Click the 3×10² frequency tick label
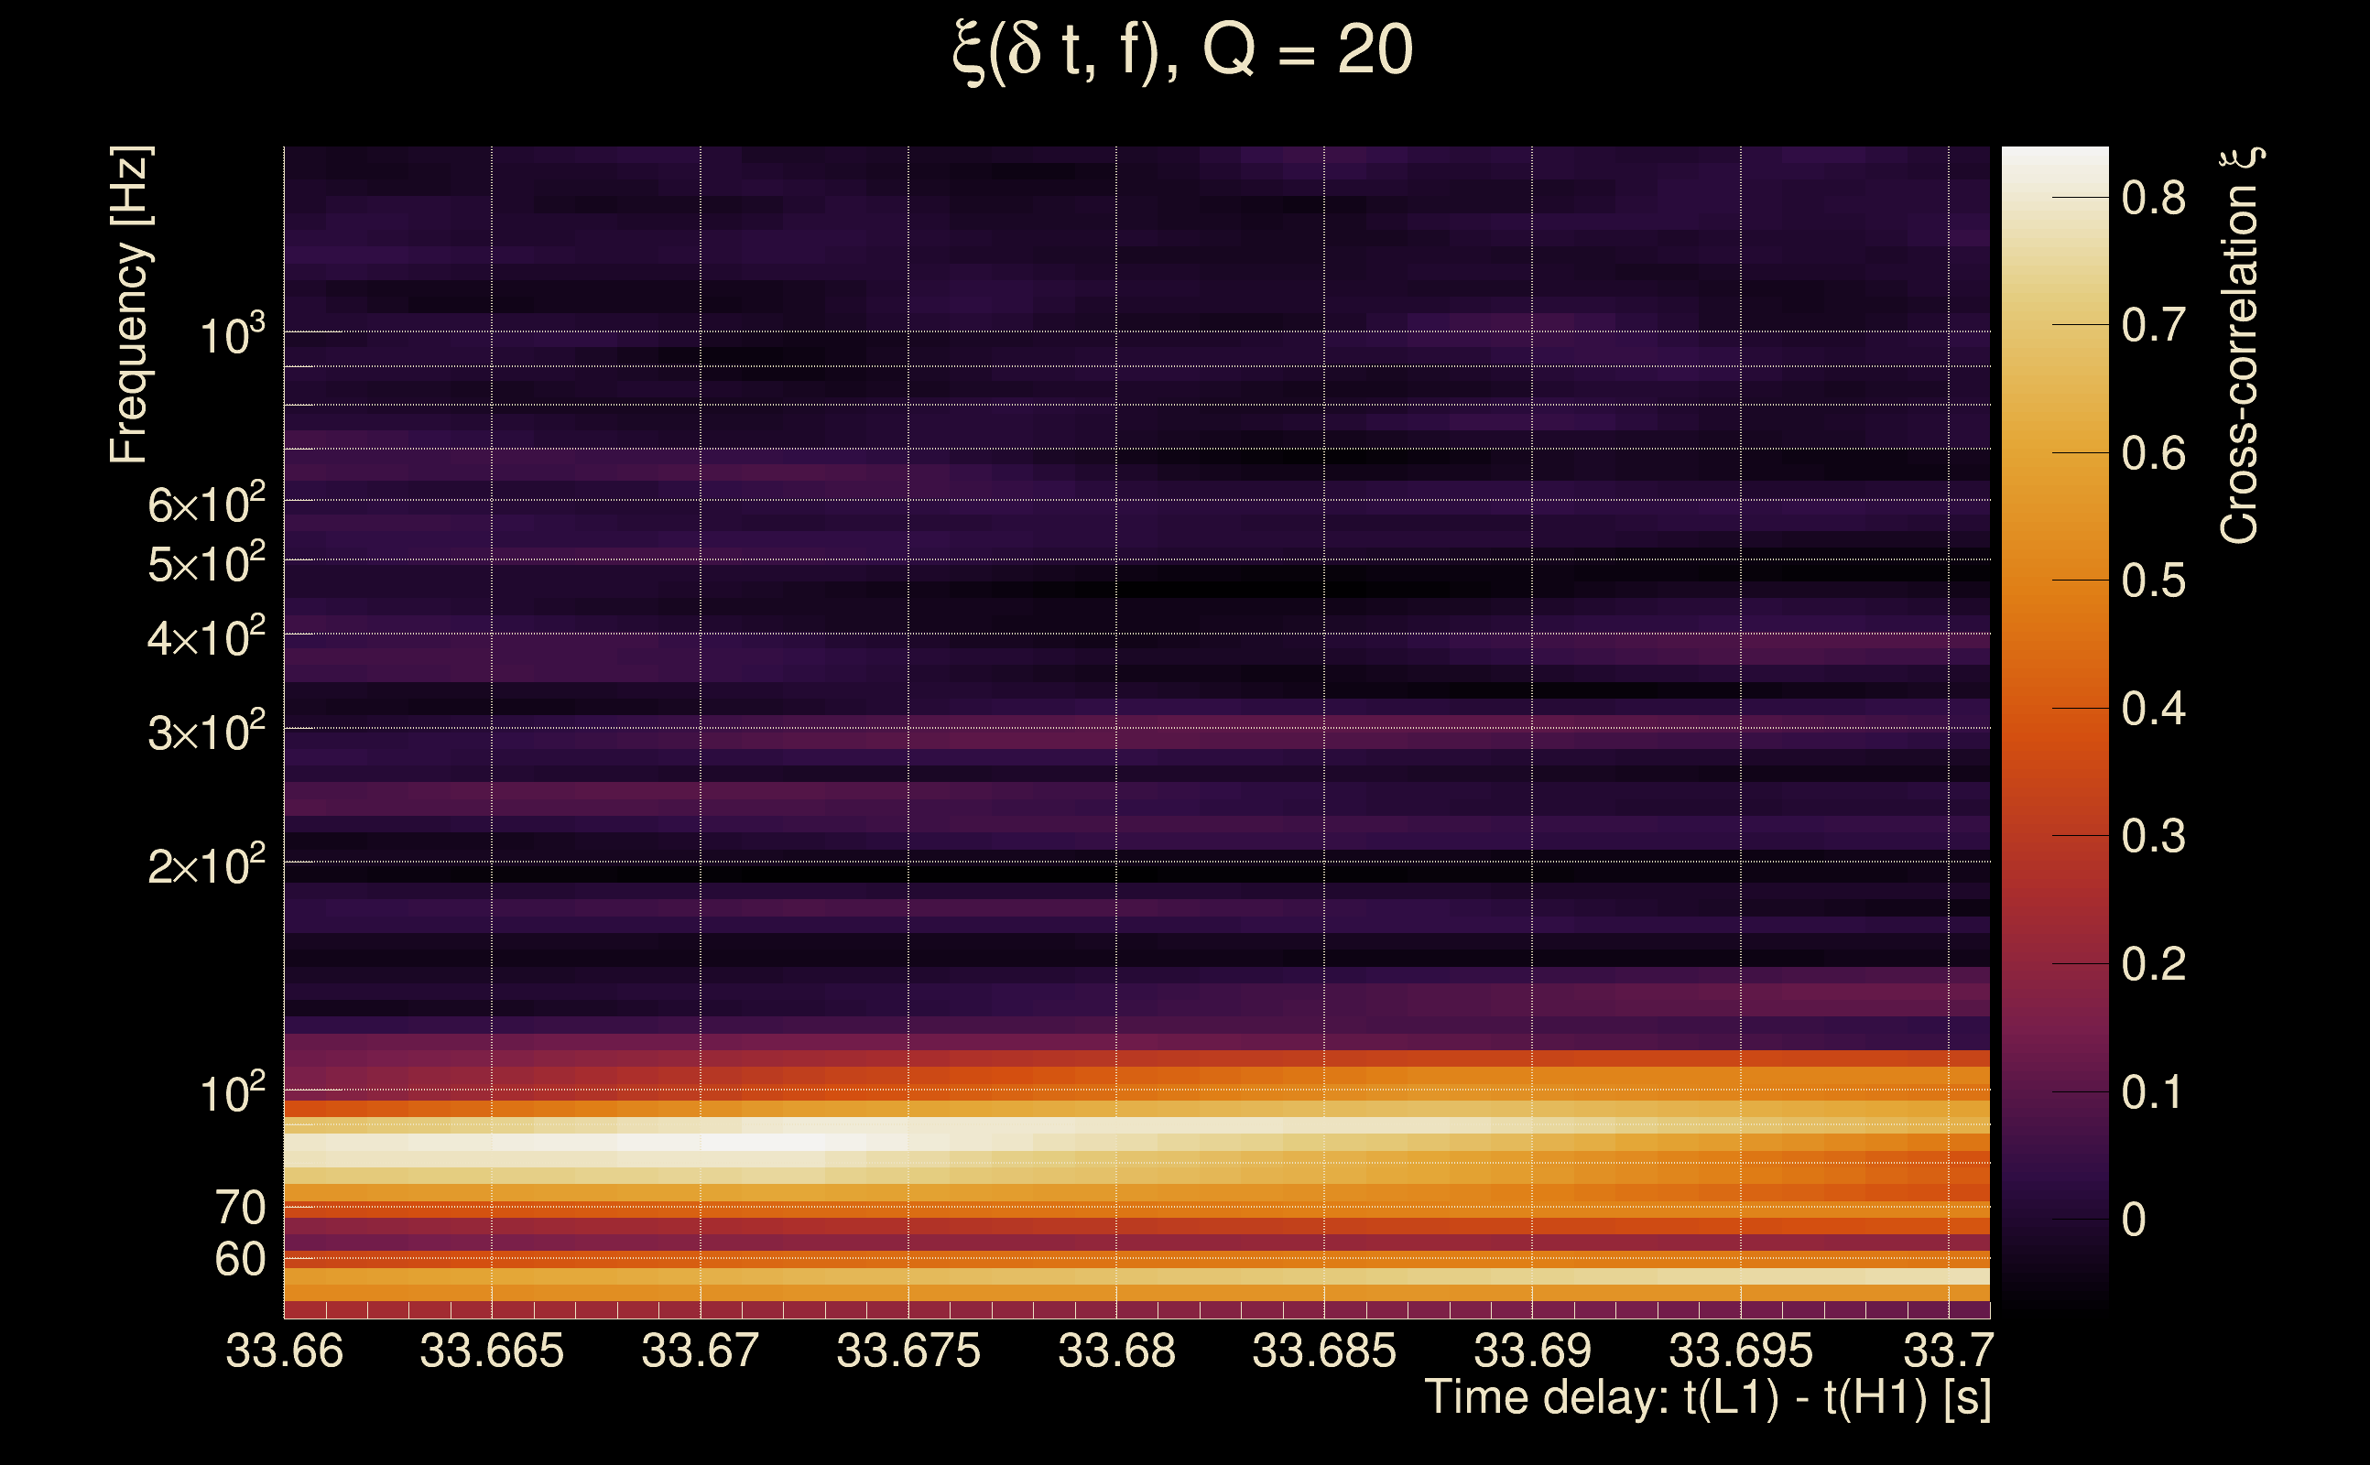The width and height of the screenshot is (2370, 1465). [205, 732]
